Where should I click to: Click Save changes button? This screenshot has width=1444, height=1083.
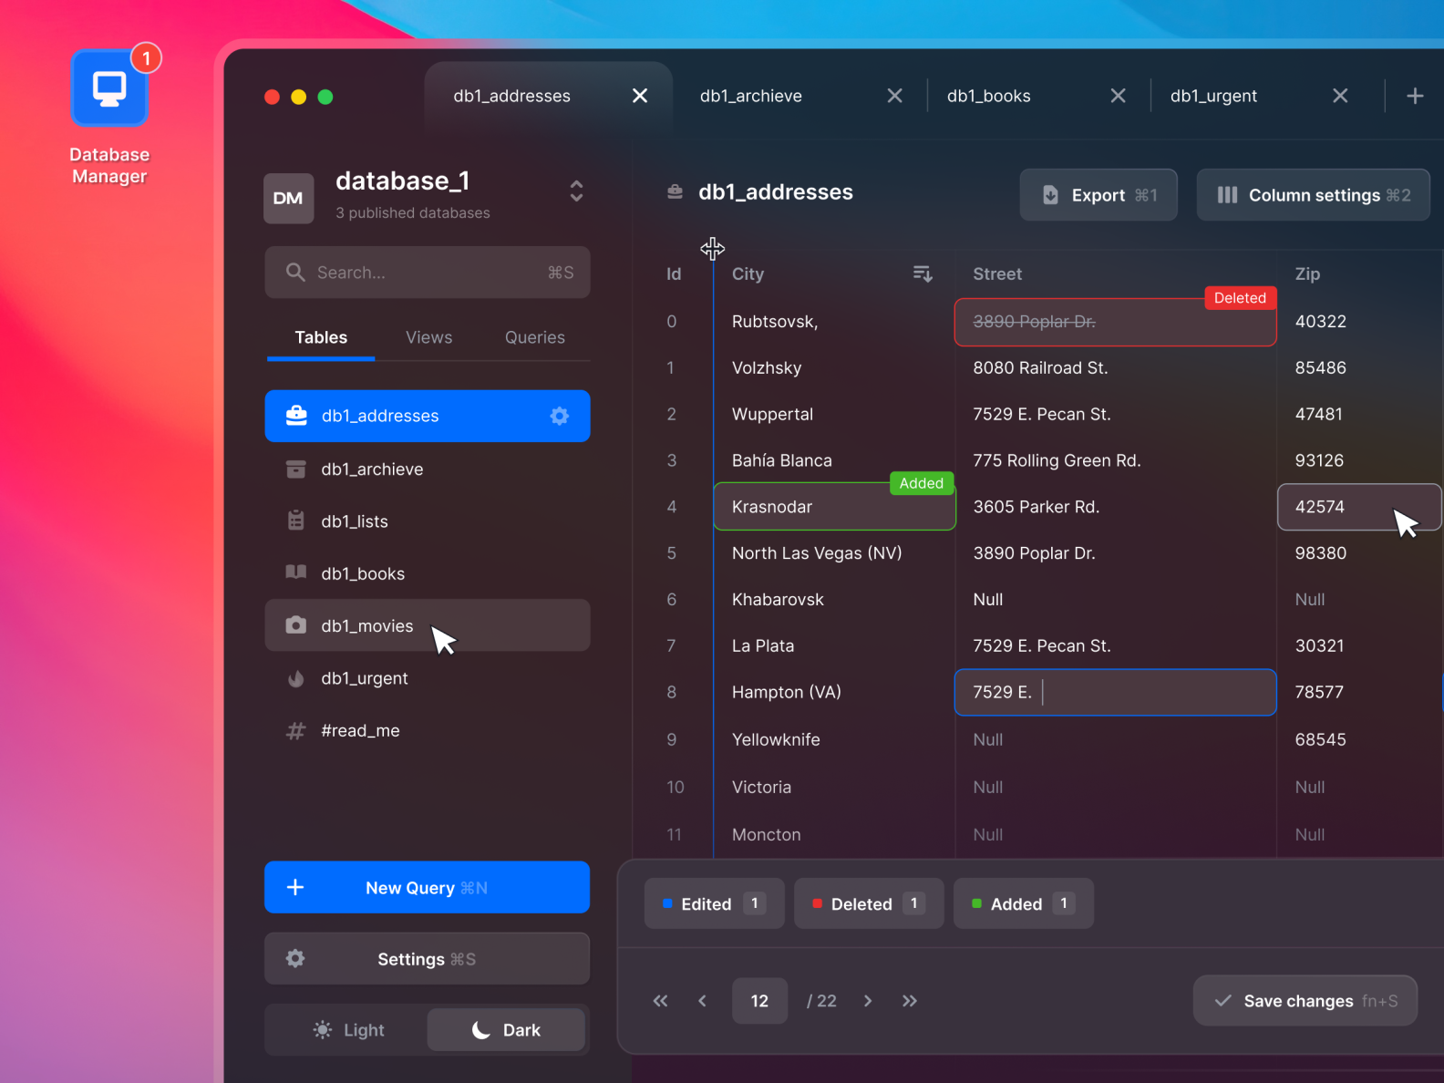click(1305, 1001)
